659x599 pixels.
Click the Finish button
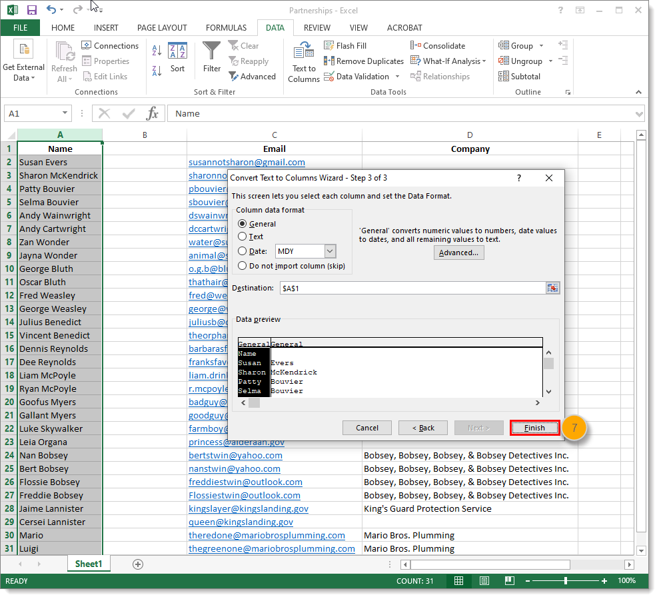tap(534, 428)
